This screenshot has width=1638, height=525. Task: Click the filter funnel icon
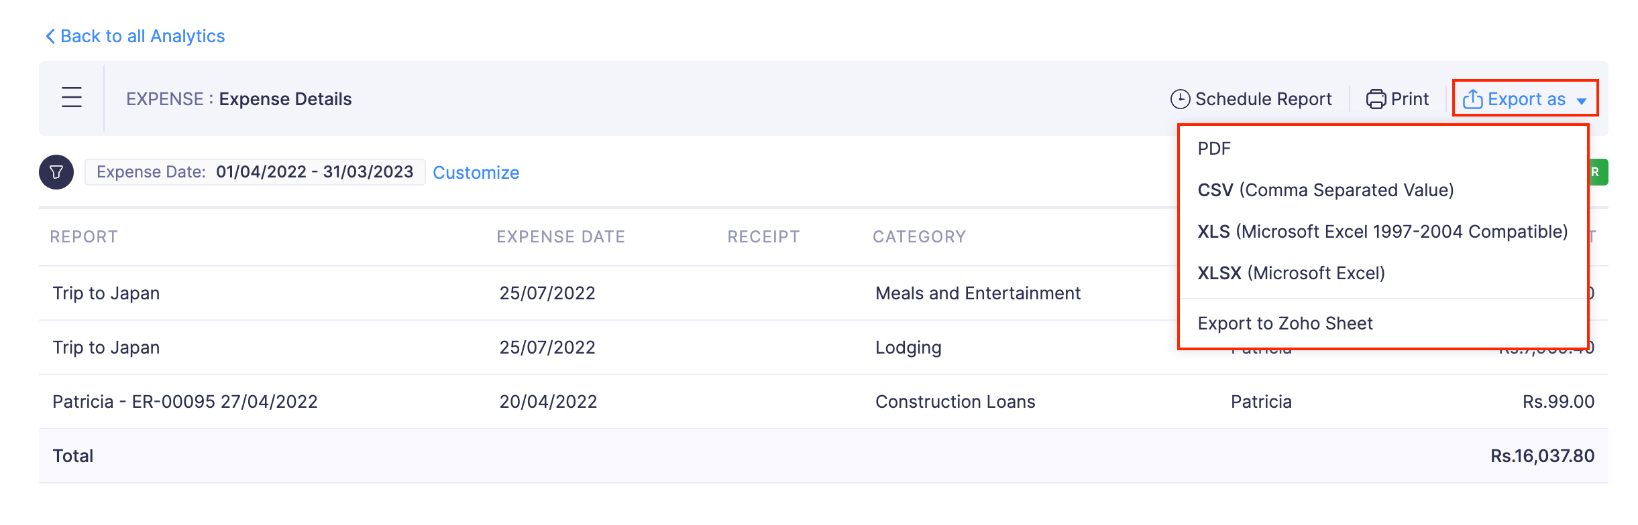(x=56, y=172)
